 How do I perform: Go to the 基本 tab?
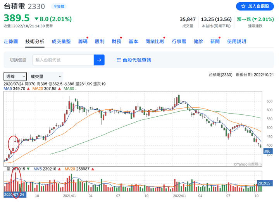coord(133,41)
